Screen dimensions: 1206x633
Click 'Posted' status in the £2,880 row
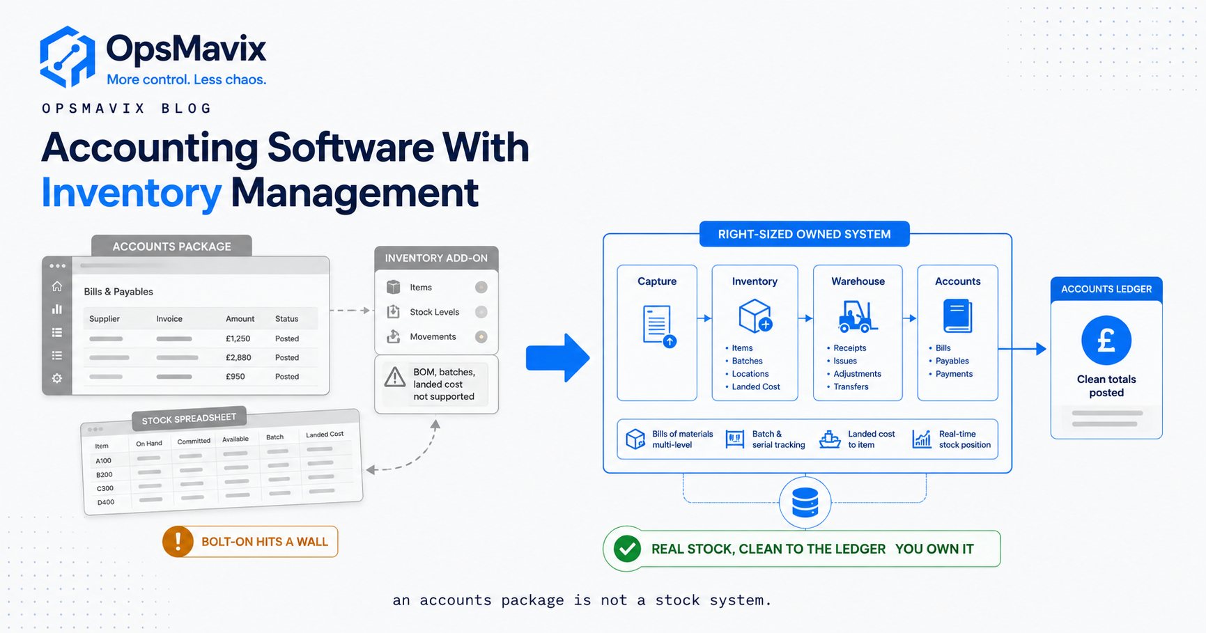[x=287, y=357]
